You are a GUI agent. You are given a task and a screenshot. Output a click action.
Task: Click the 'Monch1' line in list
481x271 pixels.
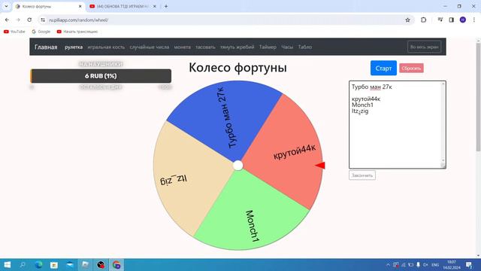pyautogui.click(x=362, y=105)
